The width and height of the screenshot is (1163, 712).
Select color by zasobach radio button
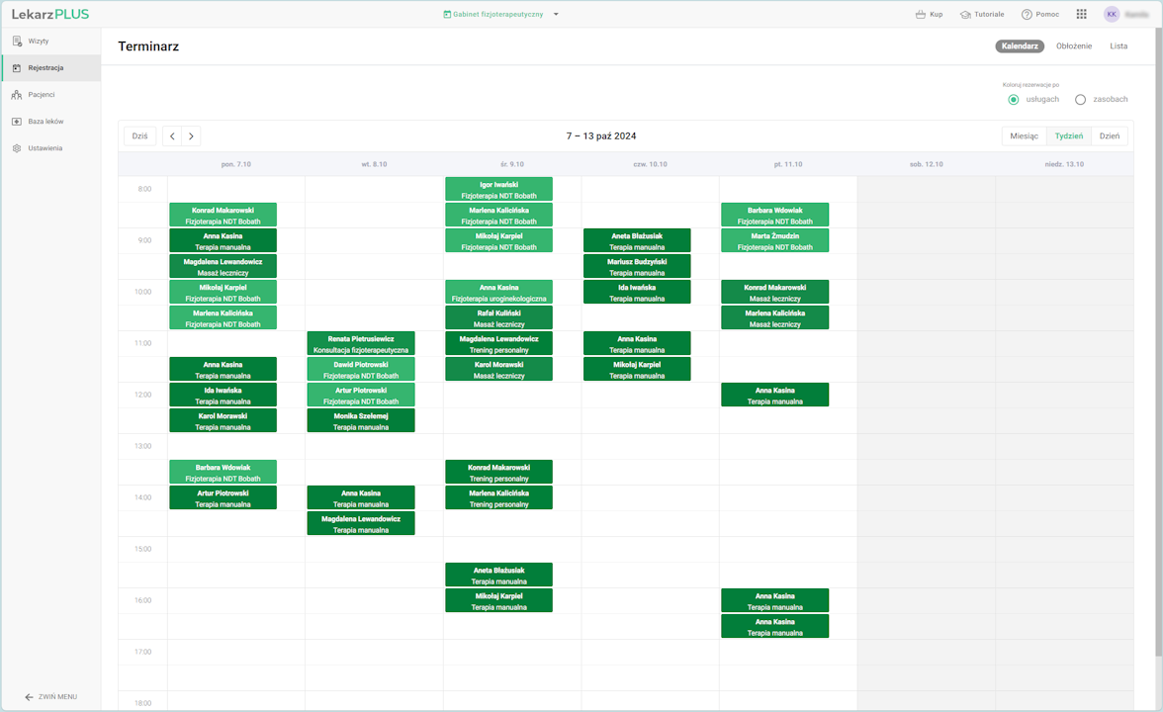point(1080,100)
